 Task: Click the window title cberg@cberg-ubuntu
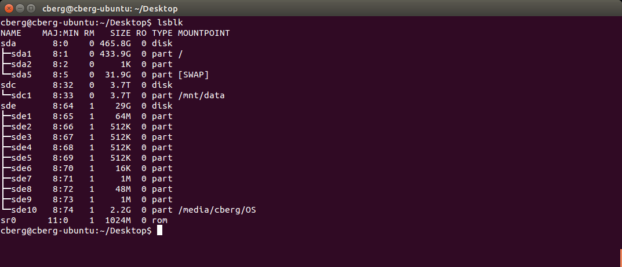(110, 8)
